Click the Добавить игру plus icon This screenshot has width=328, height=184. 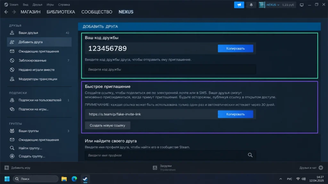point(7,168)
